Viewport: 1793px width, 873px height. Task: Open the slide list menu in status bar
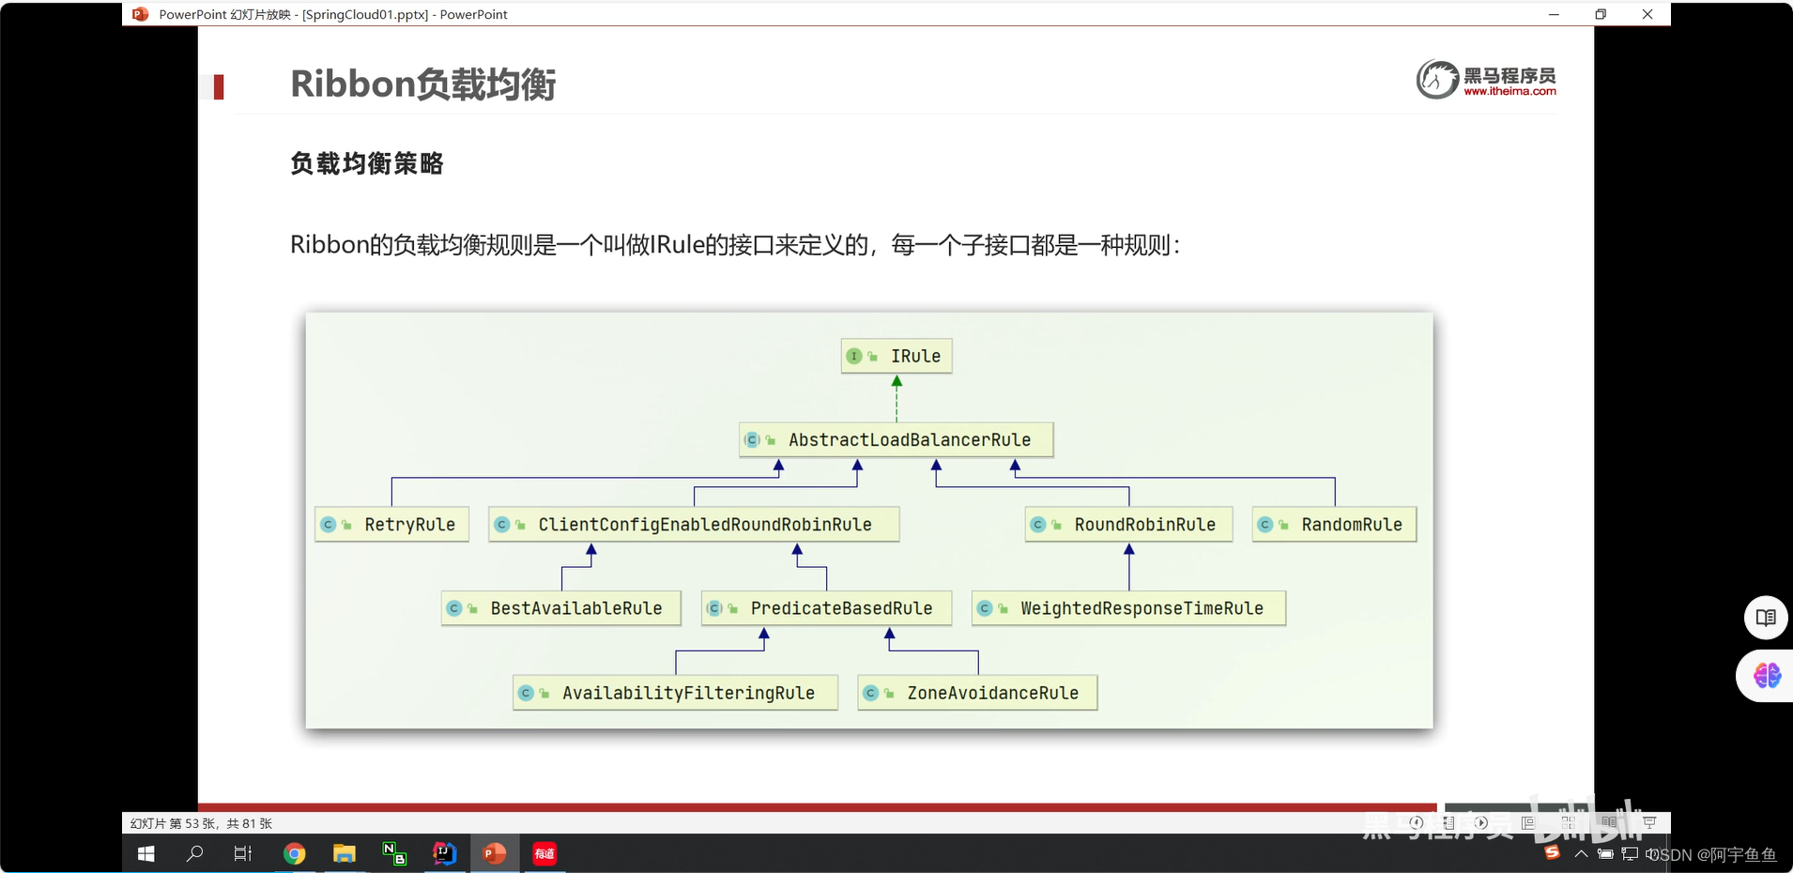(1448, 822)
